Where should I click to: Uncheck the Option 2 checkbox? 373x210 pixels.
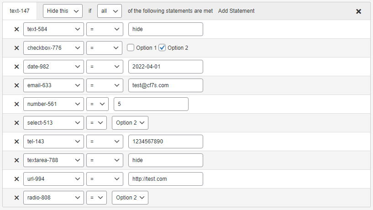(163, 48)
